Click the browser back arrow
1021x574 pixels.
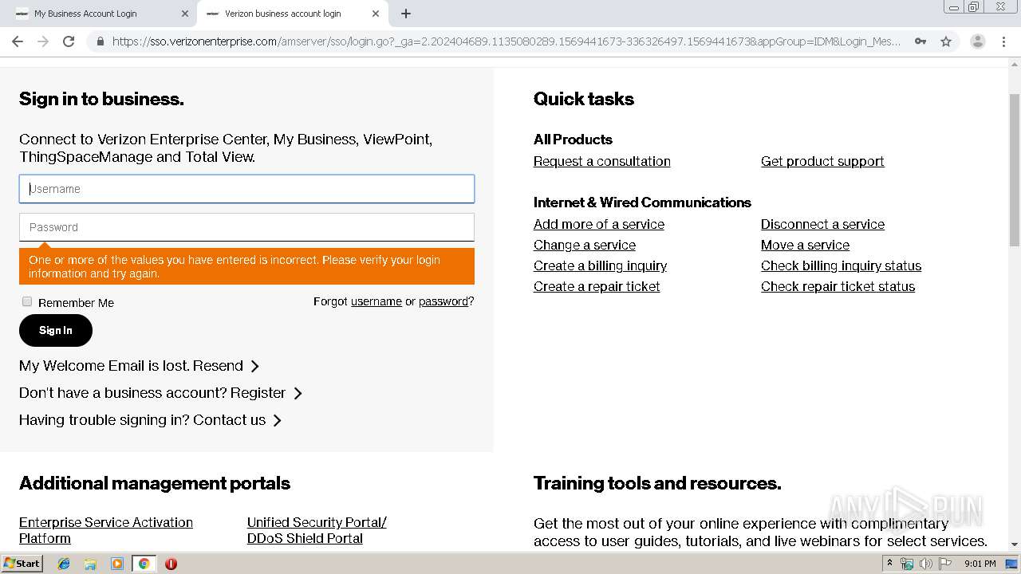(18, 41)
